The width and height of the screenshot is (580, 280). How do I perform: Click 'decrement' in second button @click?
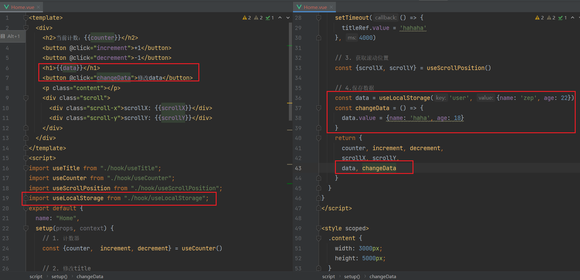coord(112,58)
